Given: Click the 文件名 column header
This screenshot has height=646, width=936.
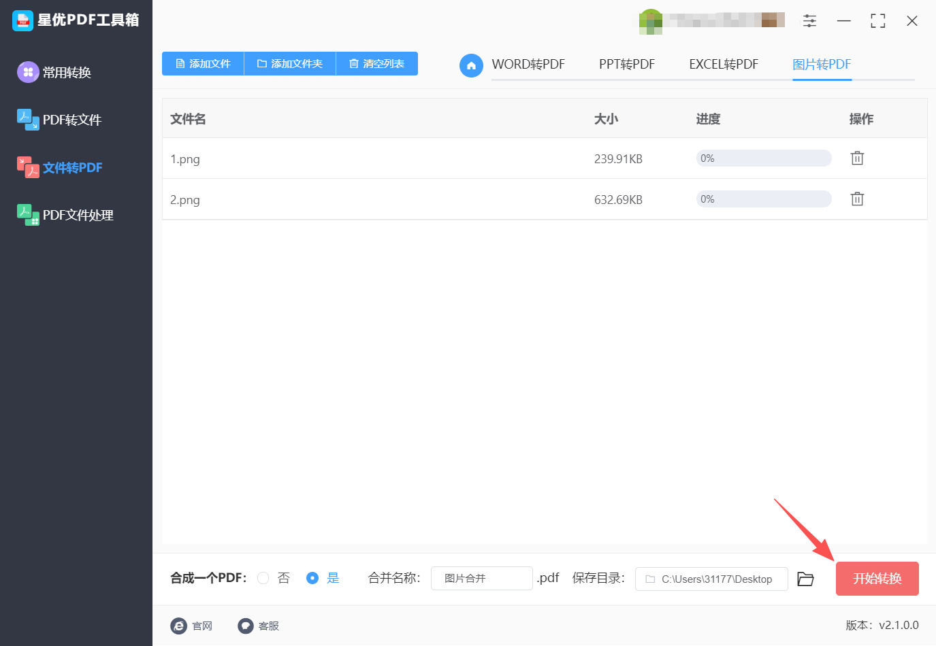Looking at the screenshot, I should pyautogui.click(x=188, y=119).
